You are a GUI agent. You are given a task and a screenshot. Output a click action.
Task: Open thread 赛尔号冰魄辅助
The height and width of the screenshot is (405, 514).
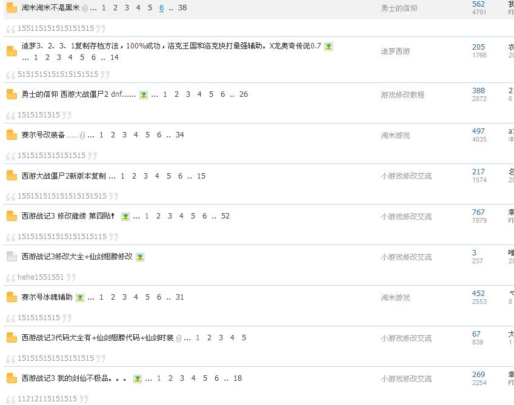click(47, 297)
